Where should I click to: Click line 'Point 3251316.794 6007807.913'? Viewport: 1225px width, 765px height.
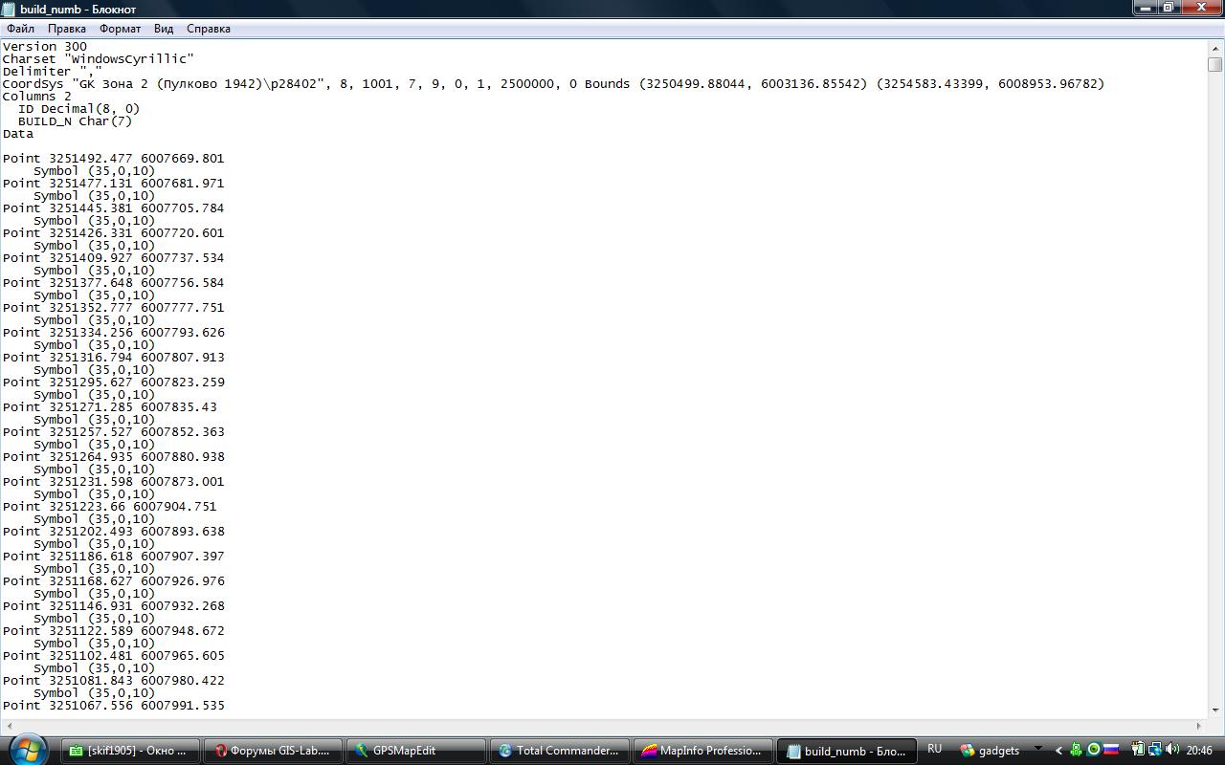click(x=114, y=357)
